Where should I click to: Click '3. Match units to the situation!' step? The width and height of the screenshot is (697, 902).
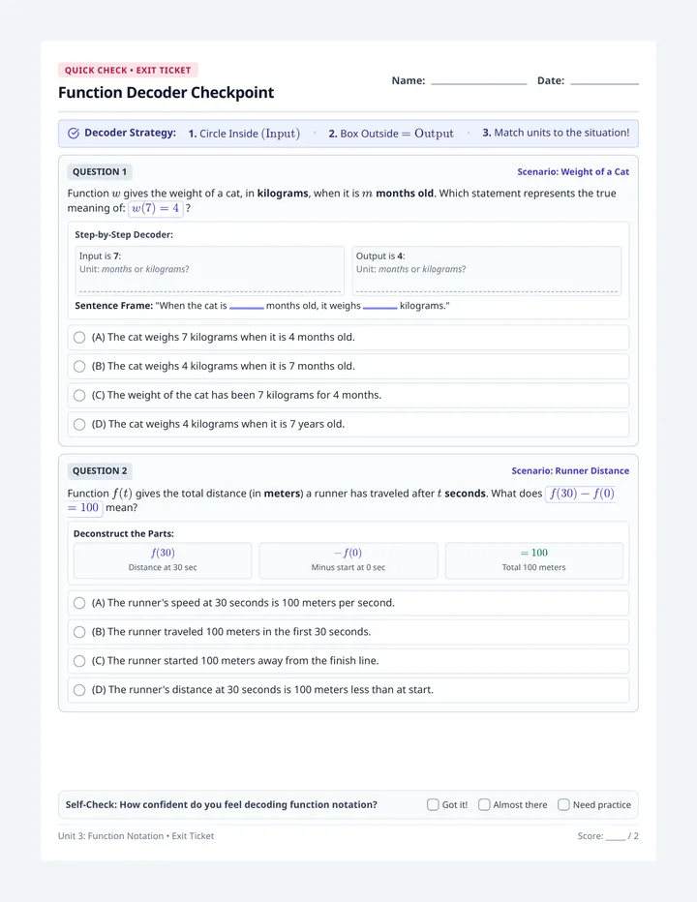(x=556, y=133)
